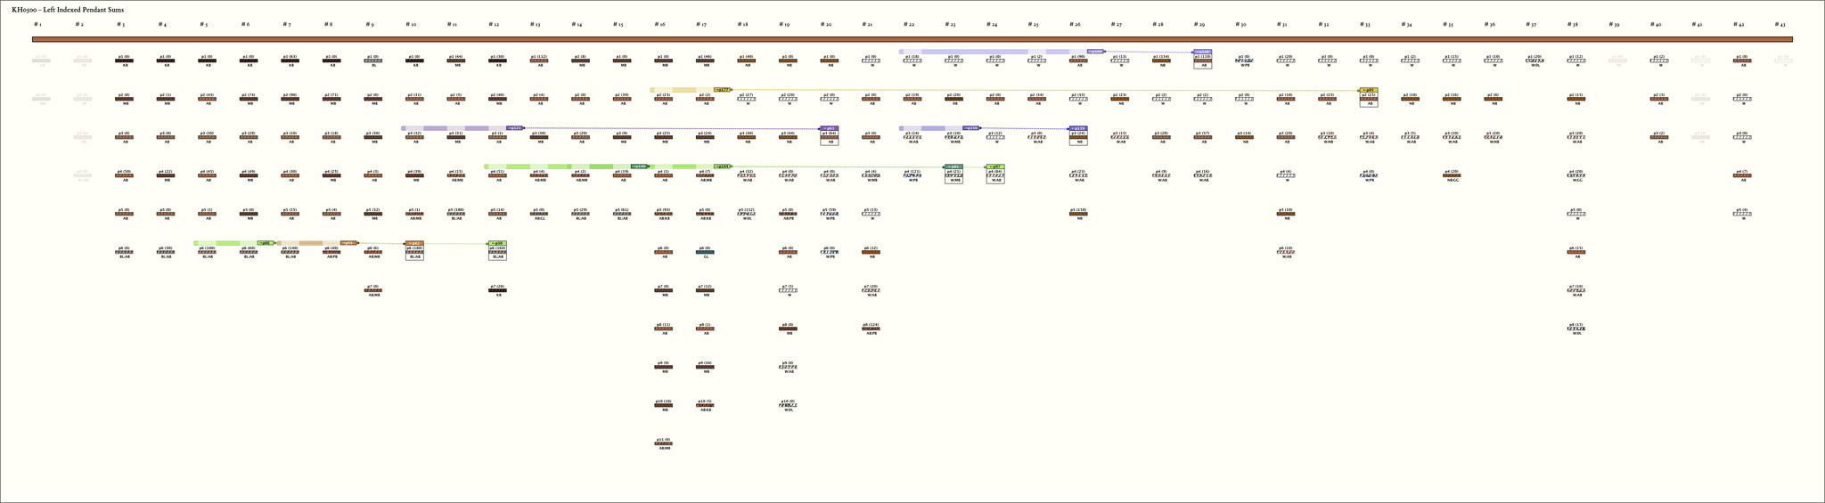Click cord p5 (118) in column #26
This screenshot has height=503, width=1825.
point(1078,214)
